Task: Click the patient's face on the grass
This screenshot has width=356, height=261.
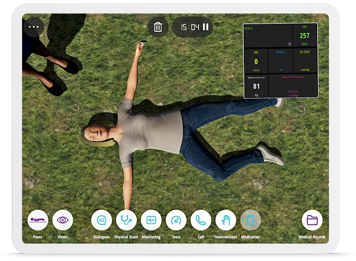Action: (x=96, y=134)
